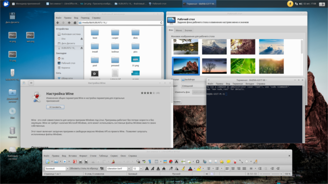This screenshot has height=184, width=328.
Task: Toggle formatting marks pilcrow icon in Writer
Action: click(150, 161)
